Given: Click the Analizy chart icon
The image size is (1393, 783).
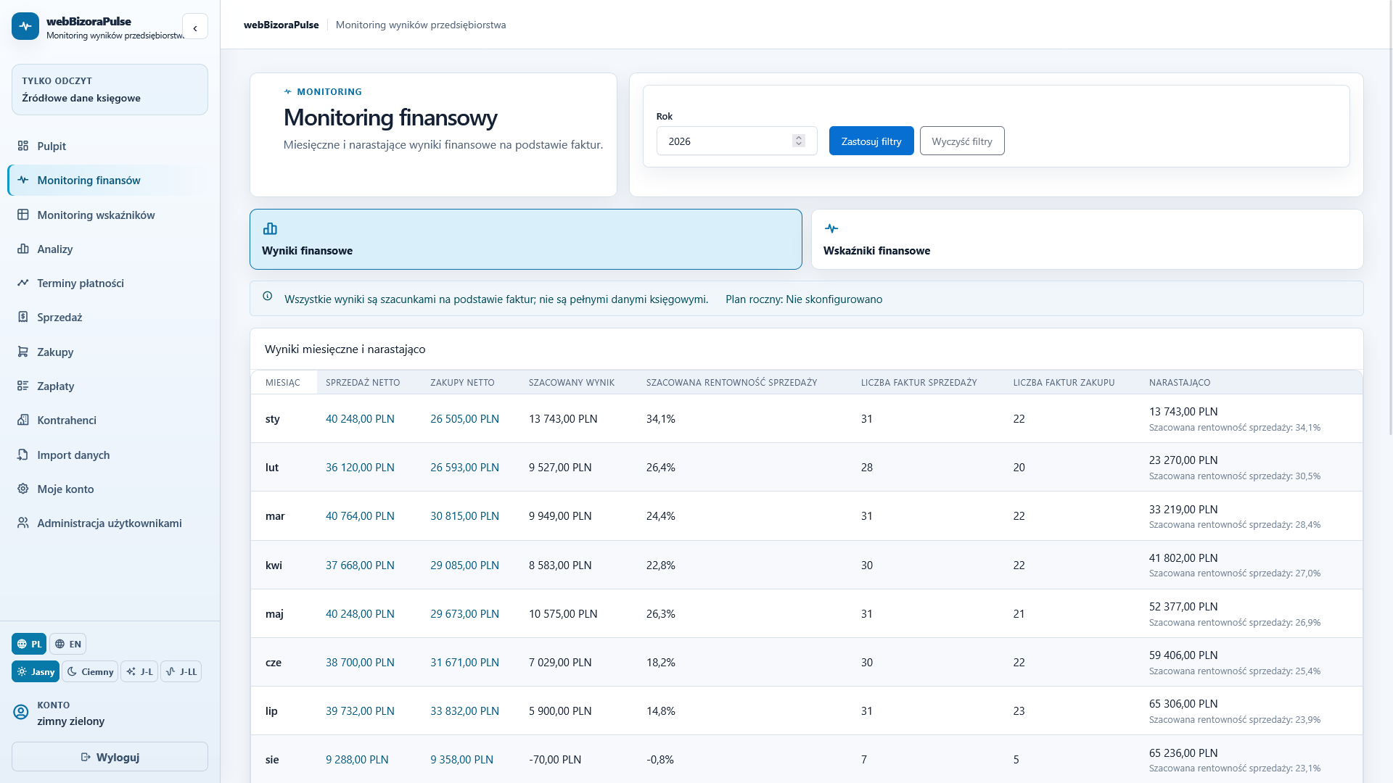Looking at the screenshot, I should tap(23, 249).
